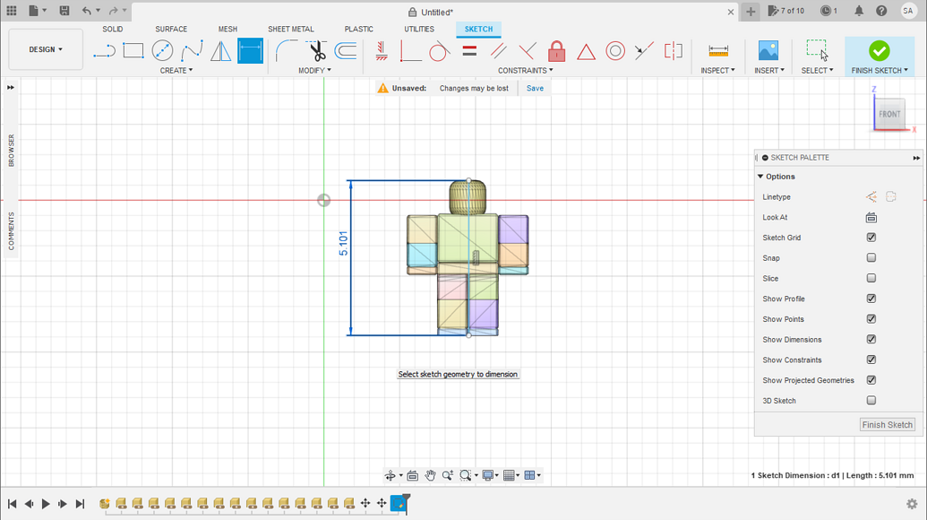
Task: Toggle the Show Dimensions checkbox
Action: coord(871,339)
